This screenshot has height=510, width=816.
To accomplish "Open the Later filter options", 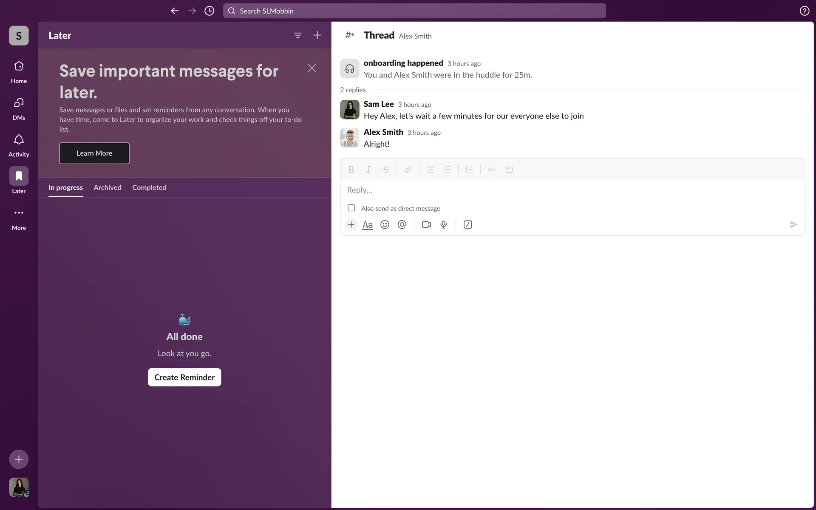I will [297, 35].
